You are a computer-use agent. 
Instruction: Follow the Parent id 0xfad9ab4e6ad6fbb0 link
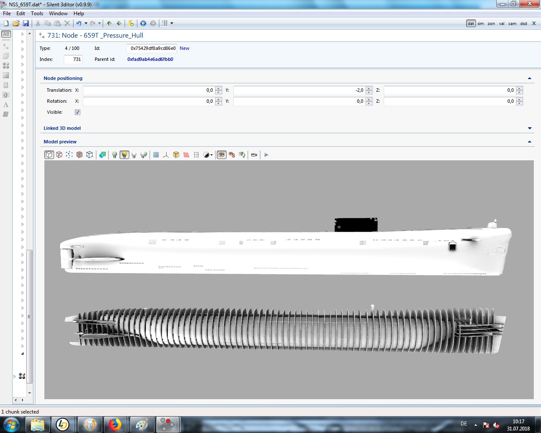[x=150, y=59]
